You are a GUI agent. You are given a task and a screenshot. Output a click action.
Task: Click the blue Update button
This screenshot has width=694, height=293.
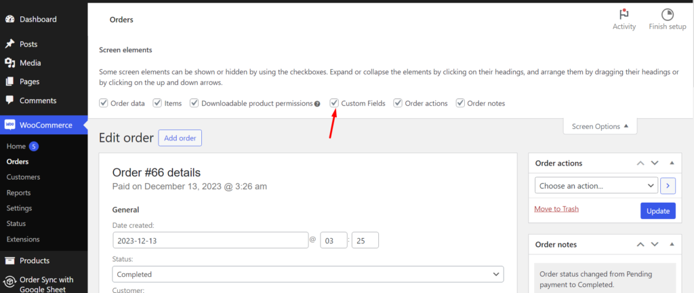pos(657,211)
